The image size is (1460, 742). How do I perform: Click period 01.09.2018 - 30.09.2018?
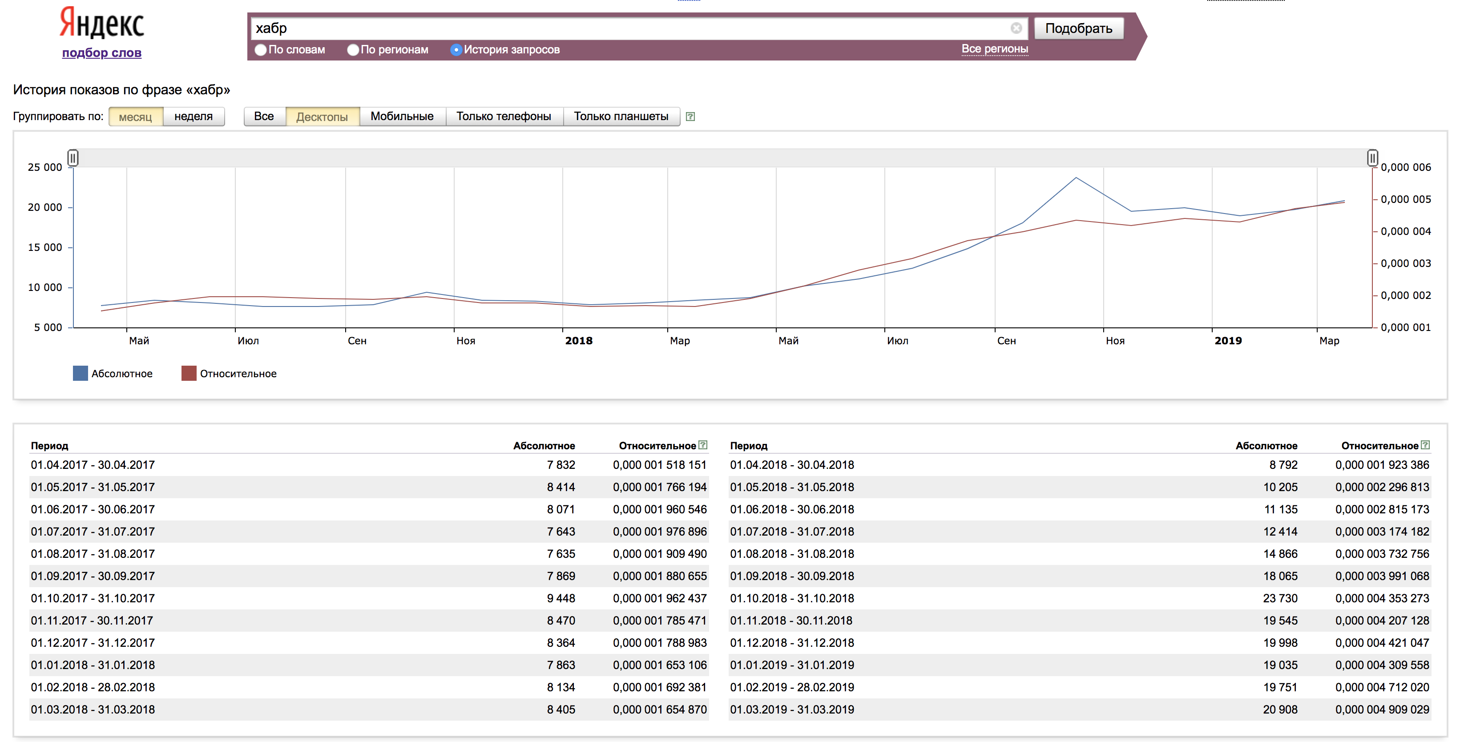792,576
